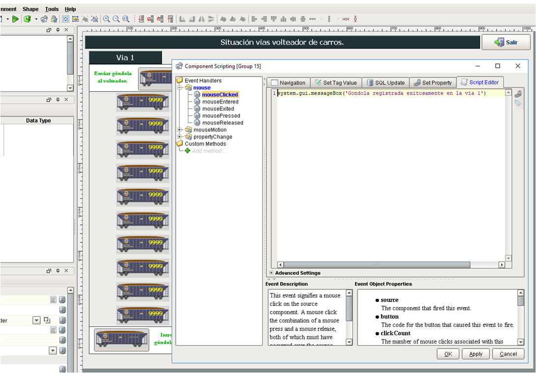Open the SQL Update tab
This screenshot has height=373, width=536.
pos(386,83)
